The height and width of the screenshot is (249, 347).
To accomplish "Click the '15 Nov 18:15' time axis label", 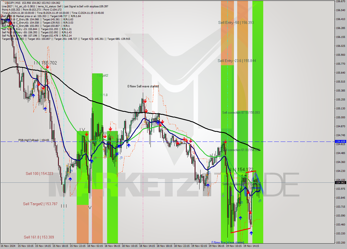I will click(x=60, y=246).
